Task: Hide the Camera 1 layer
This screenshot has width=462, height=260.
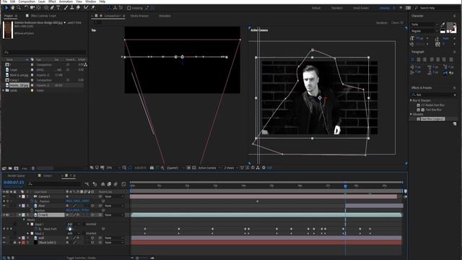Action: click(4, 196)
